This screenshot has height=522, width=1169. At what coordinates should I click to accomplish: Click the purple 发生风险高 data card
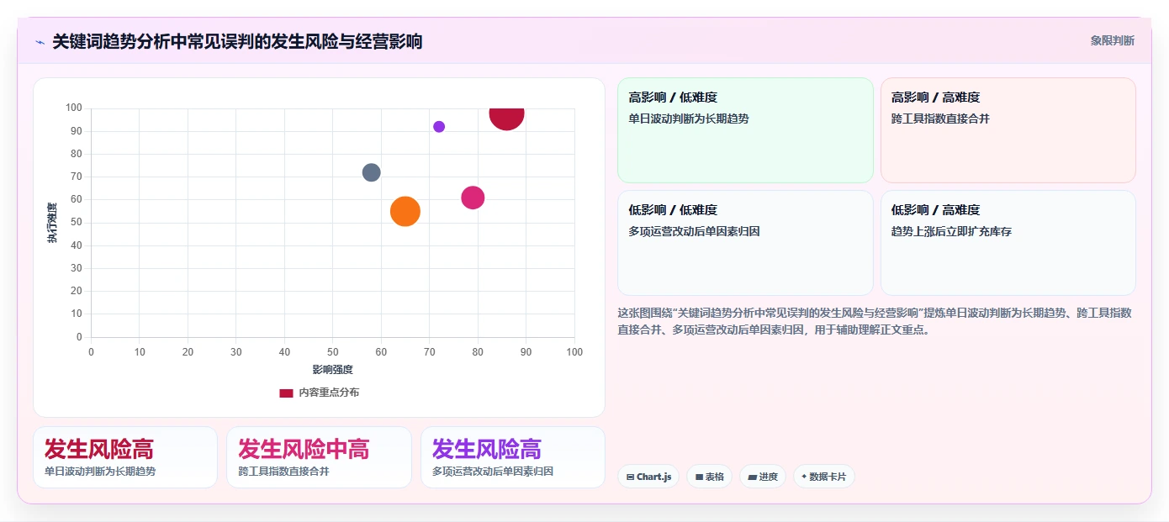point(513,457)
